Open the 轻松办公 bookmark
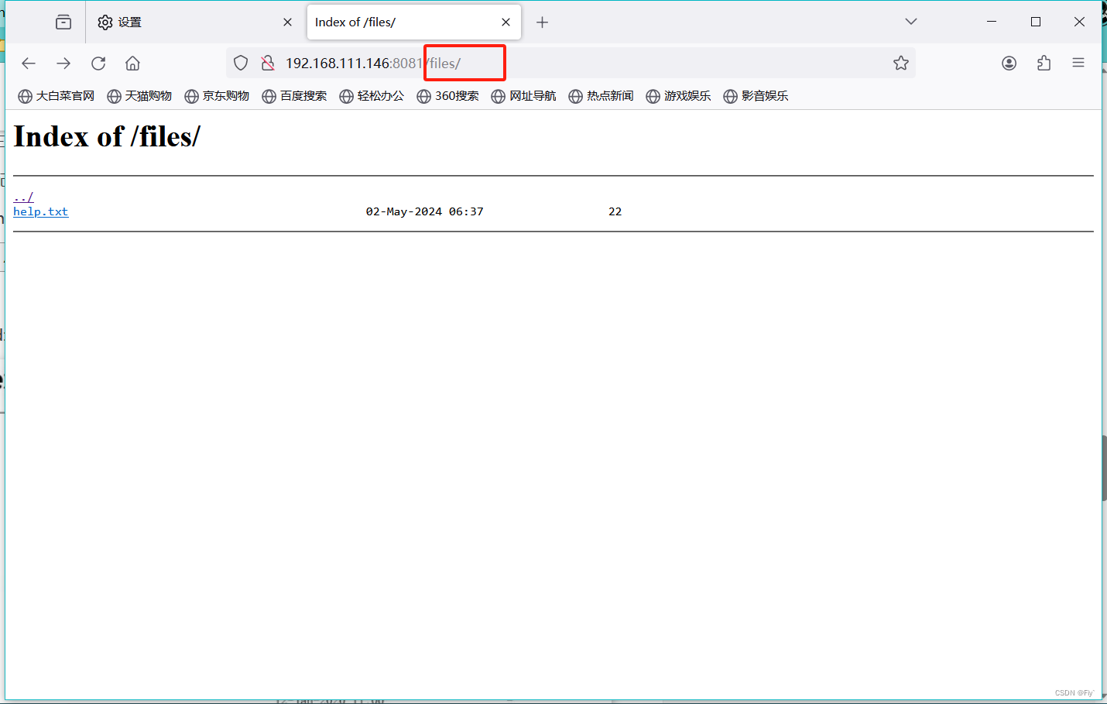The width and height of the screenshot is (1107, 704). coord(372,96)
